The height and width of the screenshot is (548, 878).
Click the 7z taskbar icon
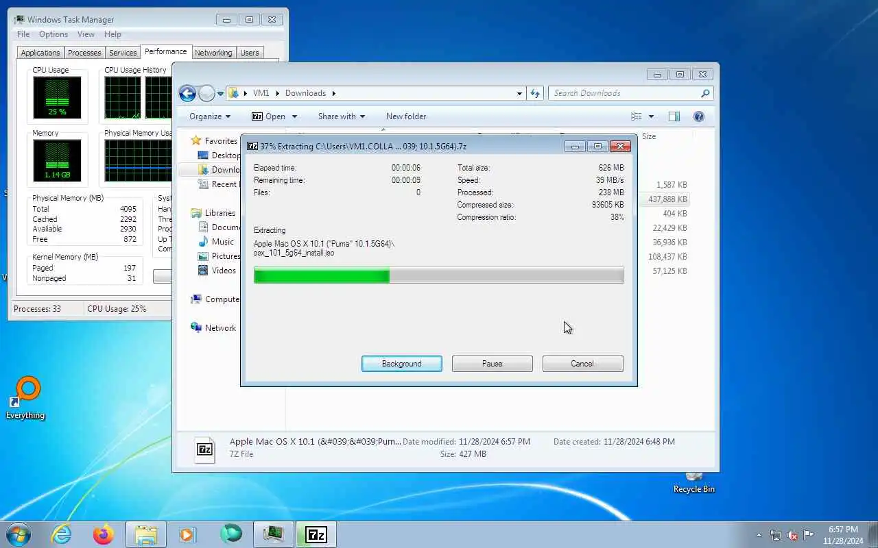click(316, 534)
